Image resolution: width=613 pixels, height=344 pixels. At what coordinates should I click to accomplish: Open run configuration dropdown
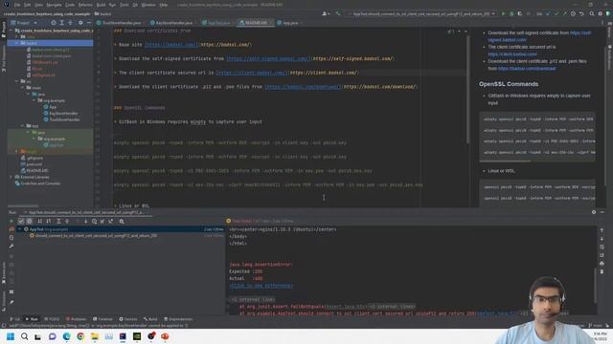point(421,13)
